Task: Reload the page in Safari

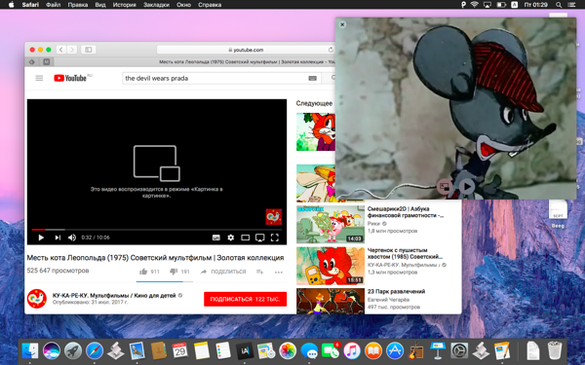Action: 331,50
